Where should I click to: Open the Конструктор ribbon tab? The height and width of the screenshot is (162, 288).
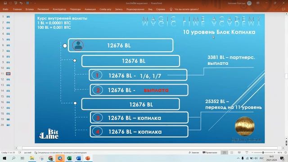point(59,9)
